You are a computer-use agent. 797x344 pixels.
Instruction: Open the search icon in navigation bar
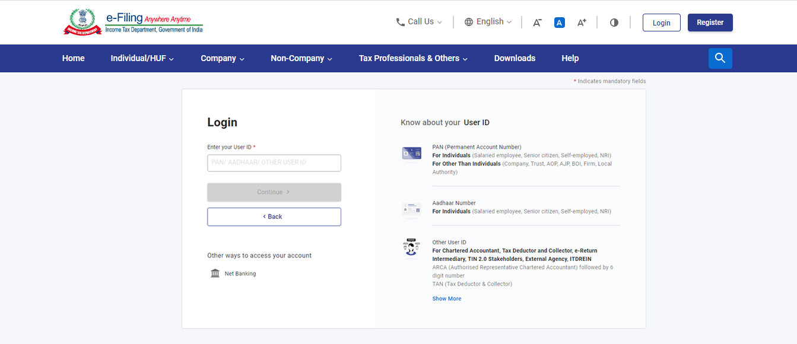tap(720, 58)
